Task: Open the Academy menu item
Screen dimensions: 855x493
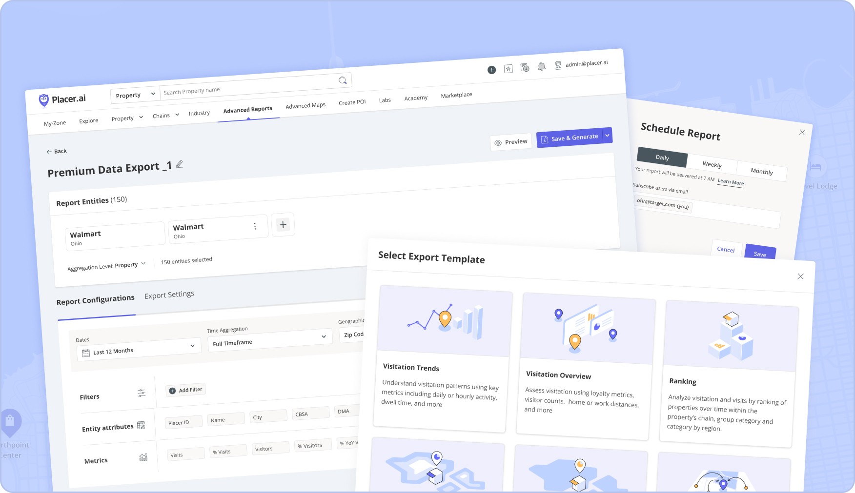Action: pyautogui.click(x=416, y=98)
